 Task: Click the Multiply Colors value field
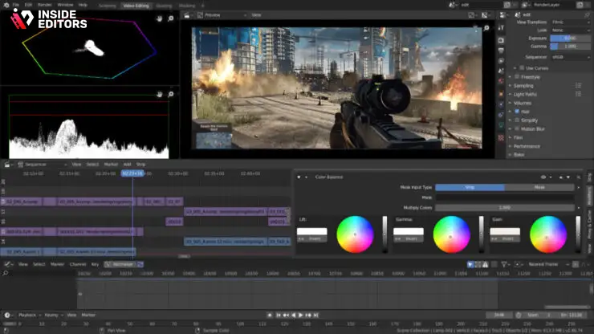click(x=505, y=208)
